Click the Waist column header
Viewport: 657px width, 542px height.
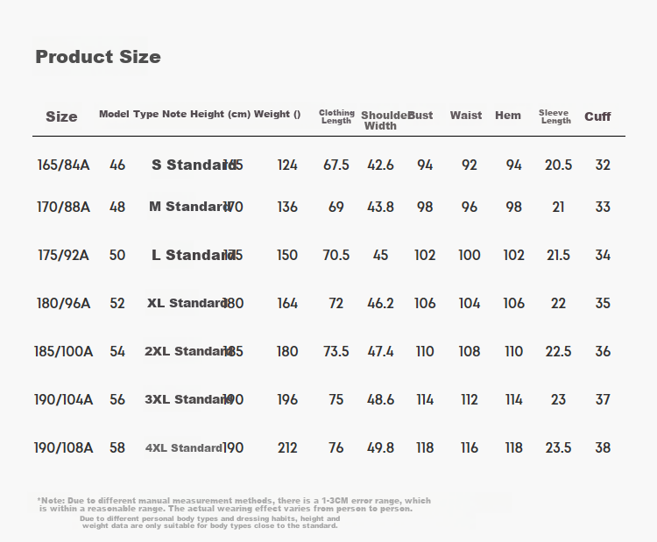[x=466, y=116]
